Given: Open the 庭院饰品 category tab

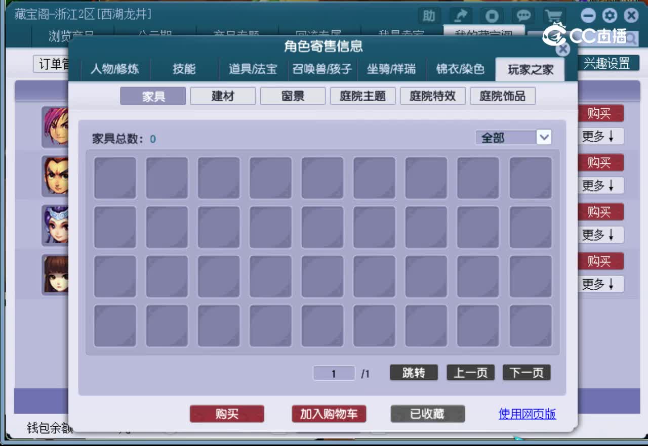Looking at the screenshot, I should [503, 96].
